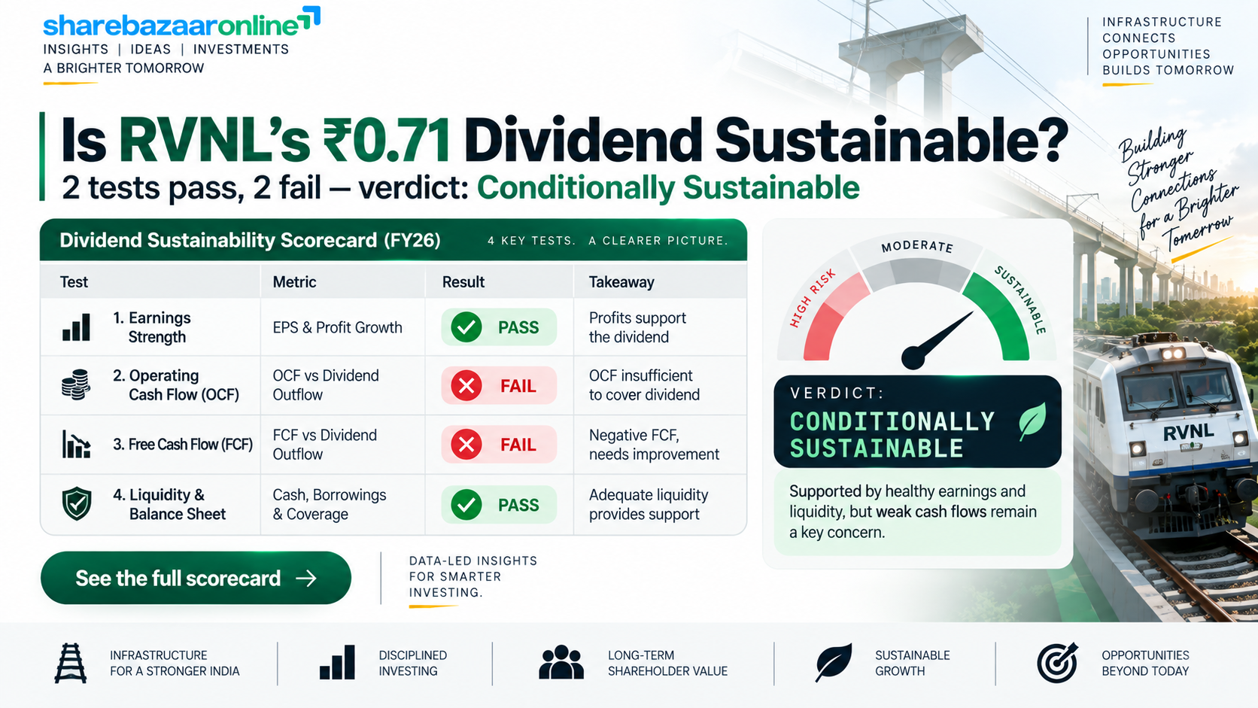Viewport: 1258px width, 708px height.
Task: Click the target icon for Opportunities Beyond Today
Action: tap(1057, 663)
